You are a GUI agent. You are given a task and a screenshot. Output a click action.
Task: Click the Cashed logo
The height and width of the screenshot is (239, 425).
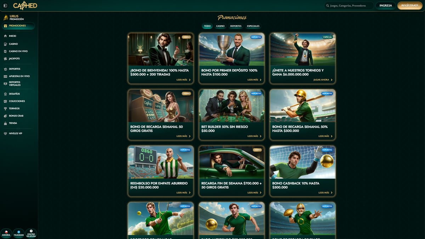(25, 5)
